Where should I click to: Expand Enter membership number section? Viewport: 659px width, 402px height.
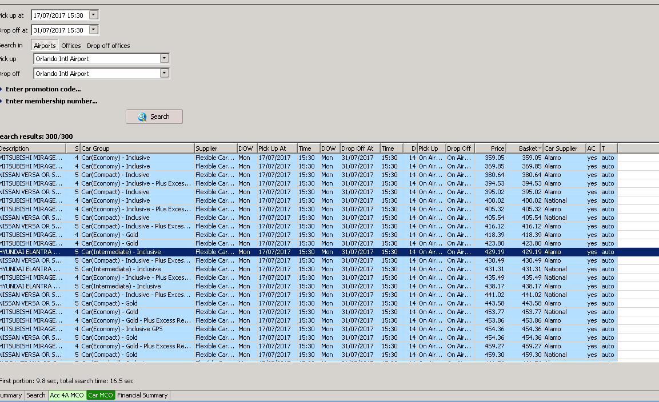[51, 101]
